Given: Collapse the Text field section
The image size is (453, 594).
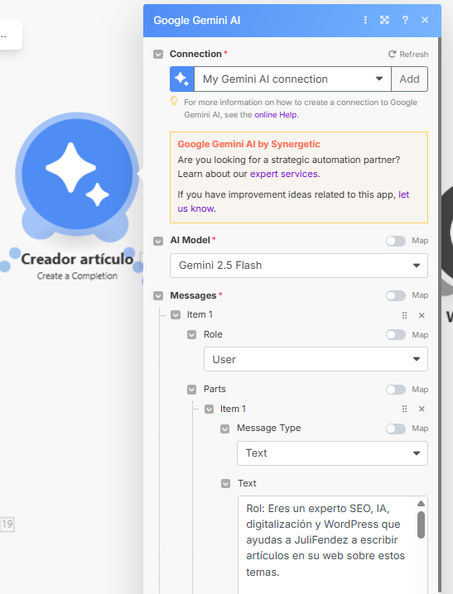Looking at the screenshot, I should (225, 483).
